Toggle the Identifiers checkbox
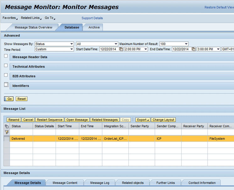 tap(6, 85)
